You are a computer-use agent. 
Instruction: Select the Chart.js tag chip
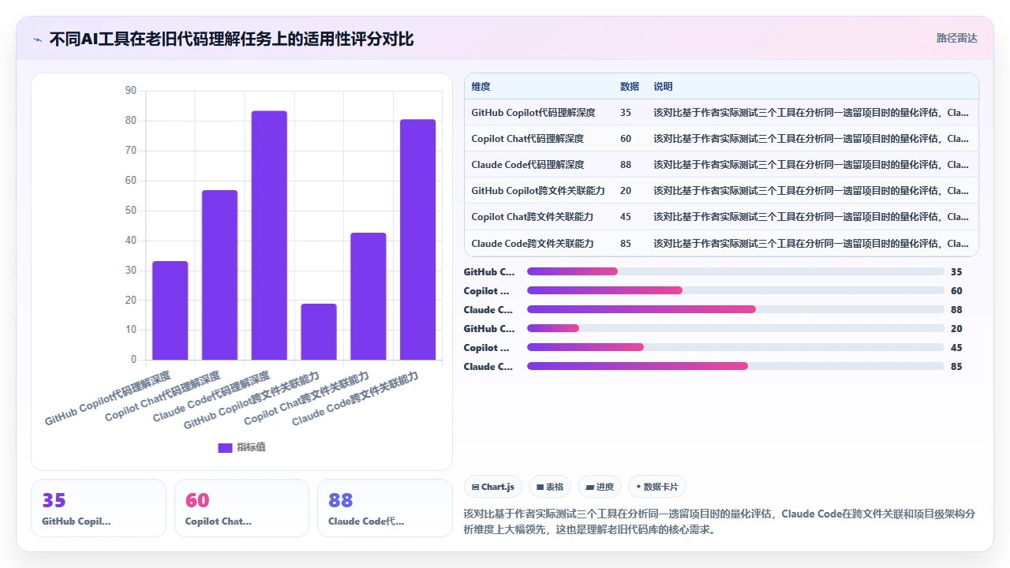click(x=493, y=487)
